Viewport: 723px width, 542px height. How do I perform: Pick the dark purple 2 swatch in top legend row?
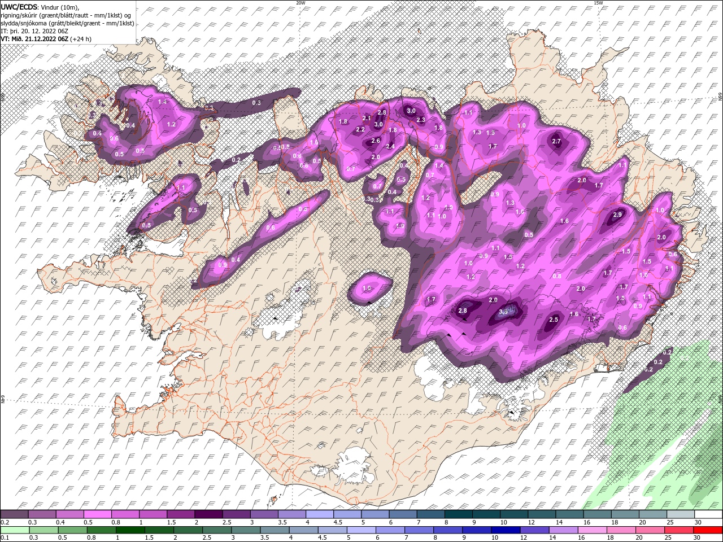point(210,515)
